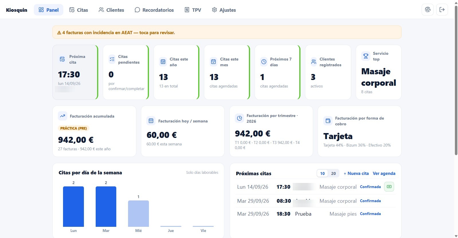
Task: Click the green payment icon for the 17:30 appointment
Action: pos(389,187)
